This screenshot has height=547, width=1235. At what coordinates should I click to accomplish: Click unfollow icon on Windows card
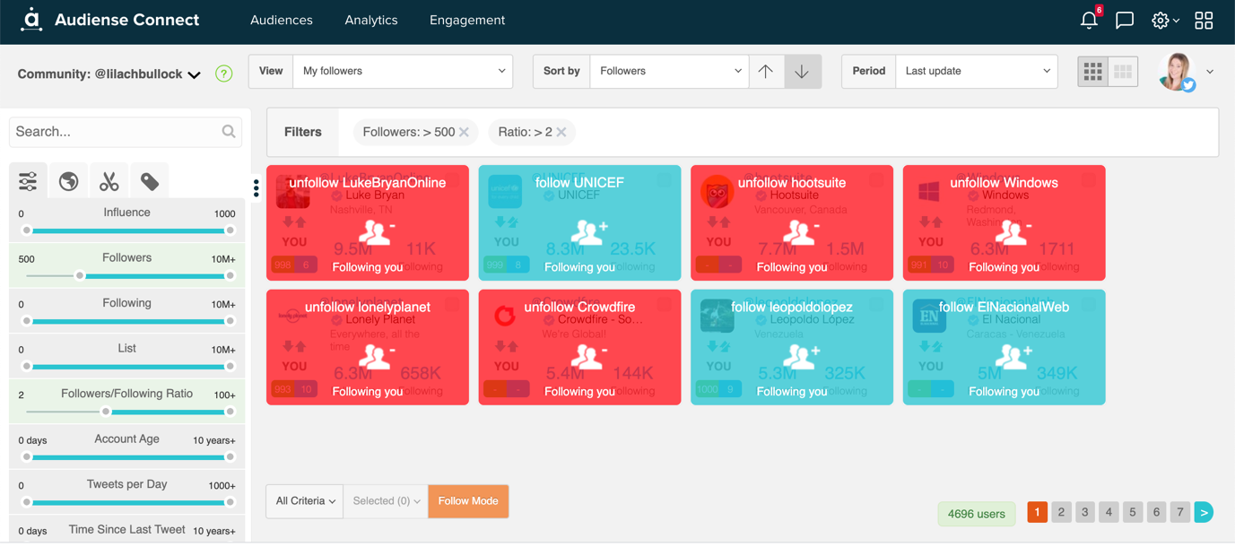pyautogui.click(x=1013, y=231)
